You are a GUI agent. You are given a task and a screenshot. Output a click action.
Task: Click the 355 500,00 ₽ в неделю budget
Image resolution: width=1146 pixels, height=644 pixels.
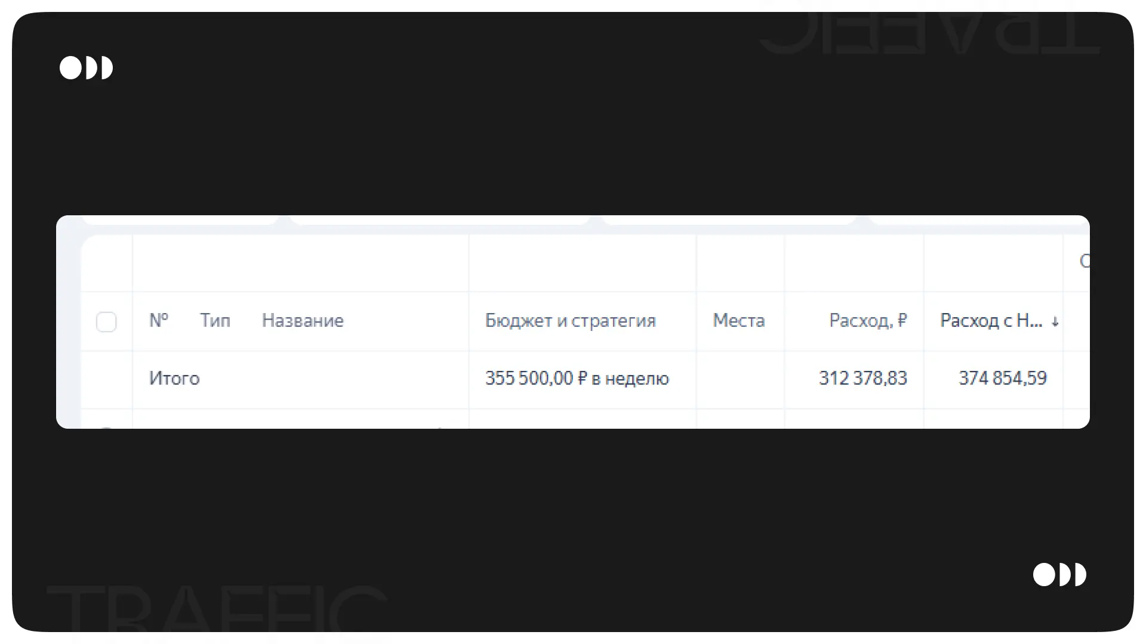tap(577, 379)
